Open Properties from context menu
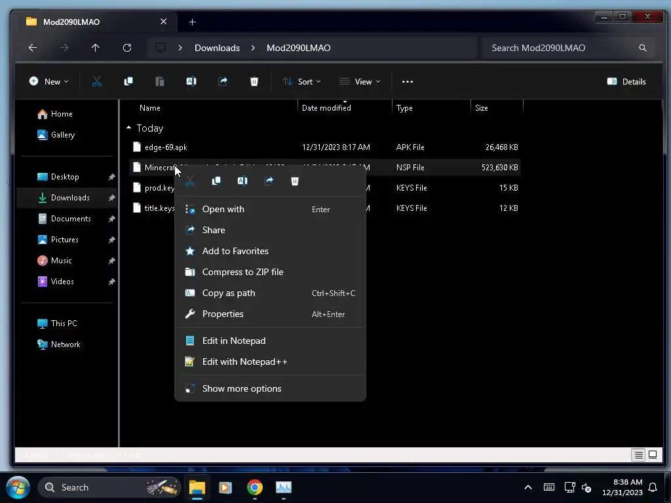 tap(271, 314)
